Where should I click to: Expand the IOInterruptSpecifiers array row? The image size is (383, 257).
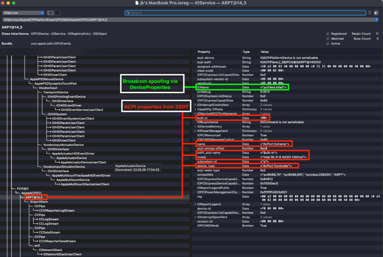[195, 217]
